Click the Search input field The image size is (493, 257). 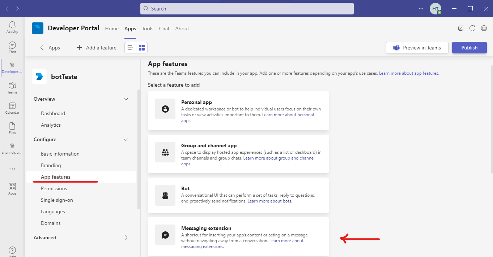point(247,9)
